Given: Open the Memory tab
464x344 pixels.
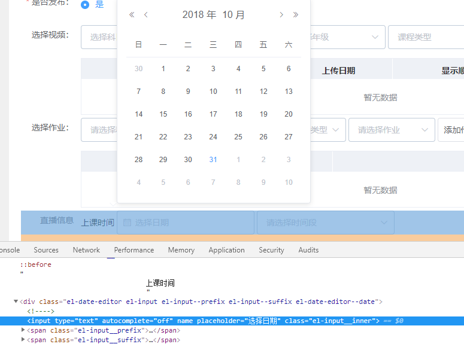Looking at the screenshot, I should (181, 250).
